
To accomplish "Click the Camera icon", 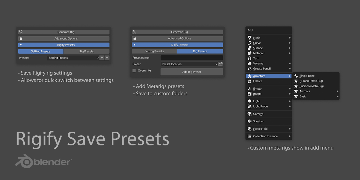I will 249,114.
